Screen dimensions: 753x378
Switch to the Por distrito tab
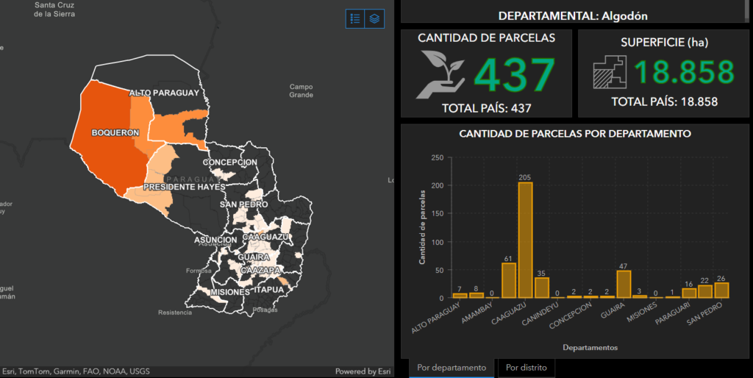tap(526, 367)
